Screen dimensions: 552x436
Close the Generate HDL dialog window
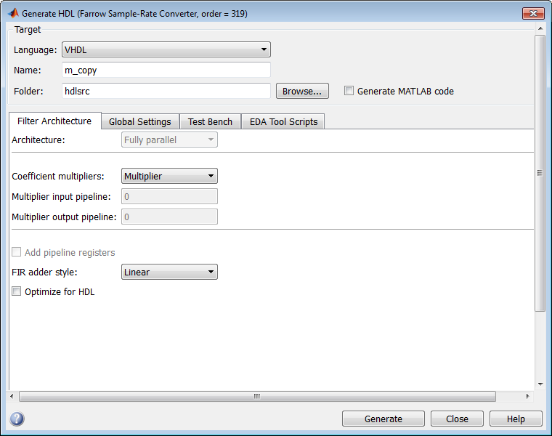tap(533, 13)
